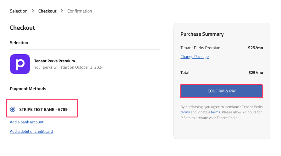Click the Total $25/mo amount
The width and height of the screenshot is (281, 156).
(256, 73)
